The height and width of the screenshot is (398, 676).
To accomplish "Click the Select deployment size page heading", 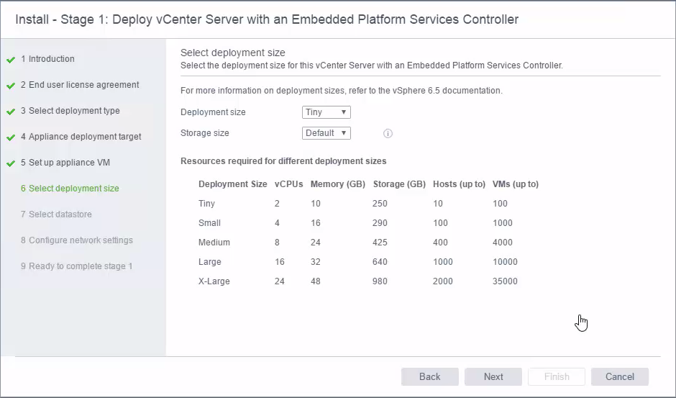I will coord(233,53).
